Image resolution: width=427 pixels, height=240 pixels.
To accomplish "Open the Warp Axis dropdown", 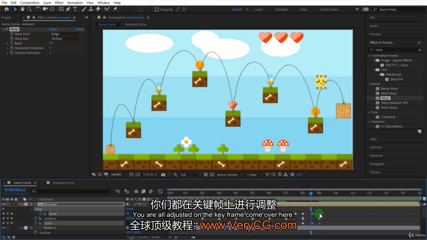I will [x=66, y=39].
